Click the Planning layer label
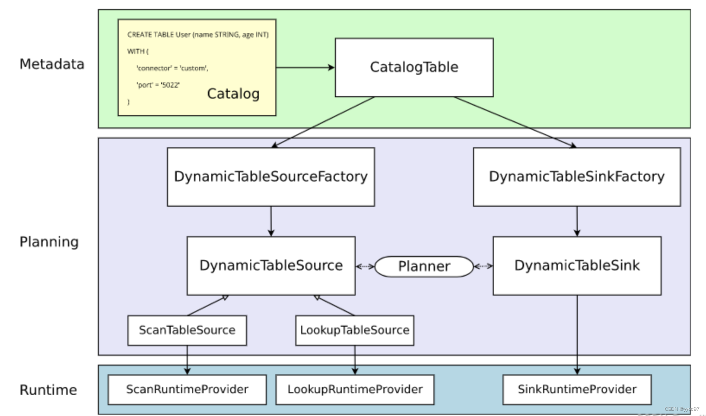The height and width of the screenshot is (416, 706). tap(49, 242)
